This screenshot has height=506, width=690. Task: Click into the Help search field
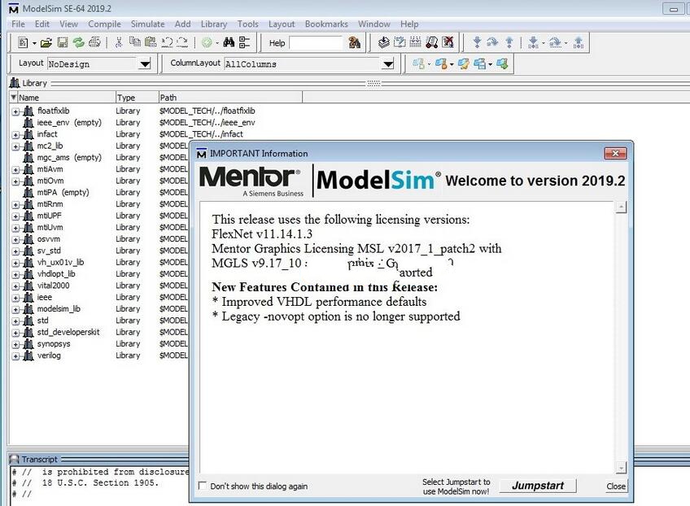(x=316, y=42)
